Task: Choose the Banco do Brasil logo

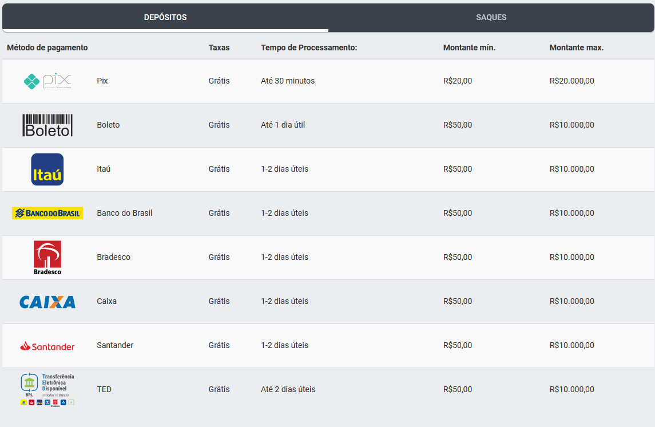Action: (47, 214)
